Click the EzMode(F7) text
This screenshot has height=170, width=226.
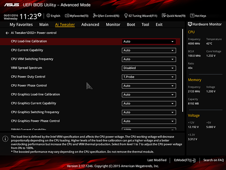182,160
